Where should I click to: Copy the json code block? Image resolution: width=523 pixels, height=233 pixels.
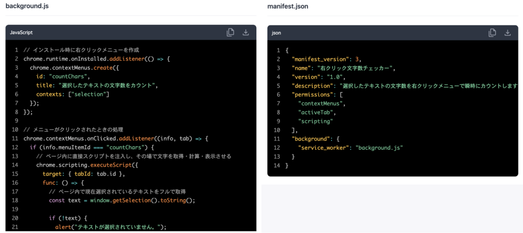pos(492,33)
